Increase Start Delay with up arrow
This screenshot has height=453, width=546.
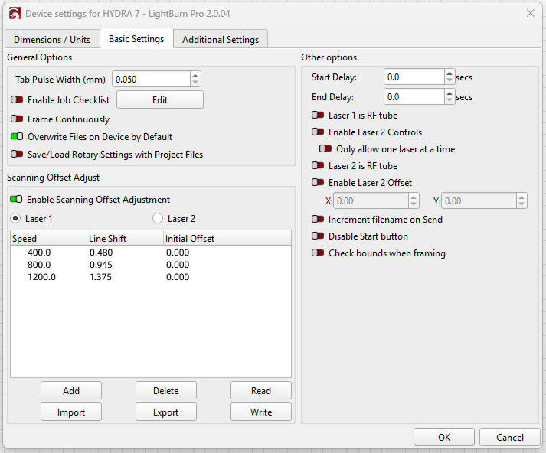(450, 73)
